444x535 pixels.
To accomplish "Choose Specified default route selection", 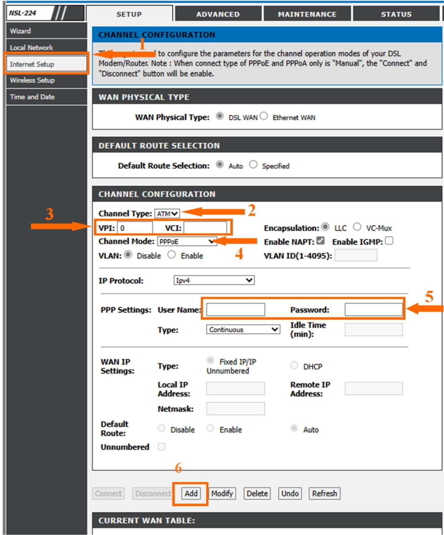I will (x=253, y=165).
